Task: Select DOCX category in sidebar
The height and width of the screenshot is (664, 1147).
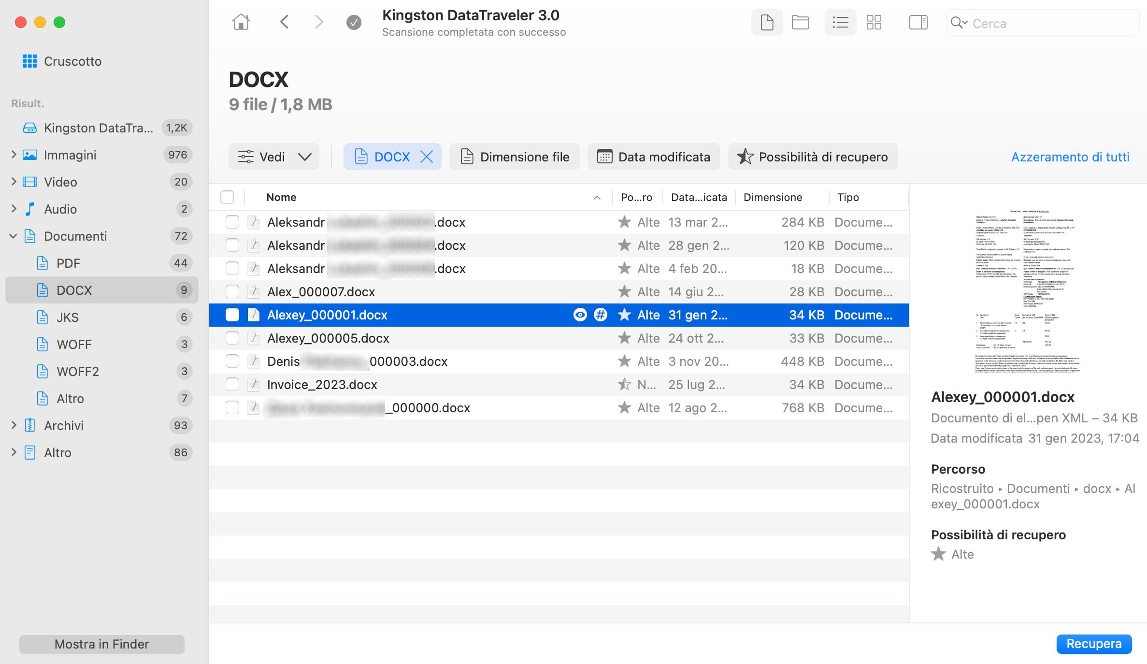Action: point(101,290)
